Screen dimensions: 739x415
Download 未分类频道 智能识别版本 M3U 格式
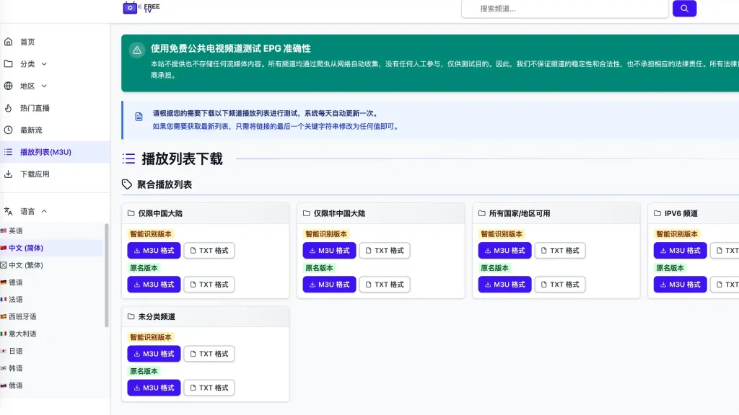coord(154,353)
